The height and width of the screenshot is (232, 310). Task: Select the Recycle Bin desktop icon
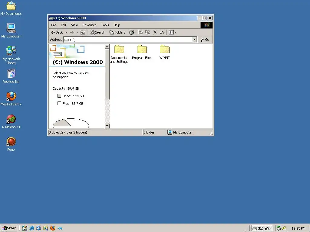point(11,76)
